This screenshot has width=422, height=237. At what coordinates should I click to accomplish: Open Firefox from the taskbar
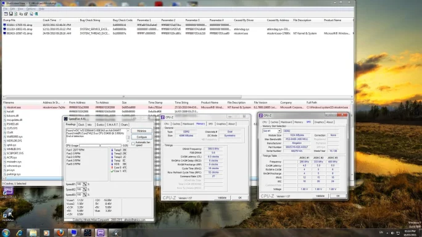(x=60, y=233)
